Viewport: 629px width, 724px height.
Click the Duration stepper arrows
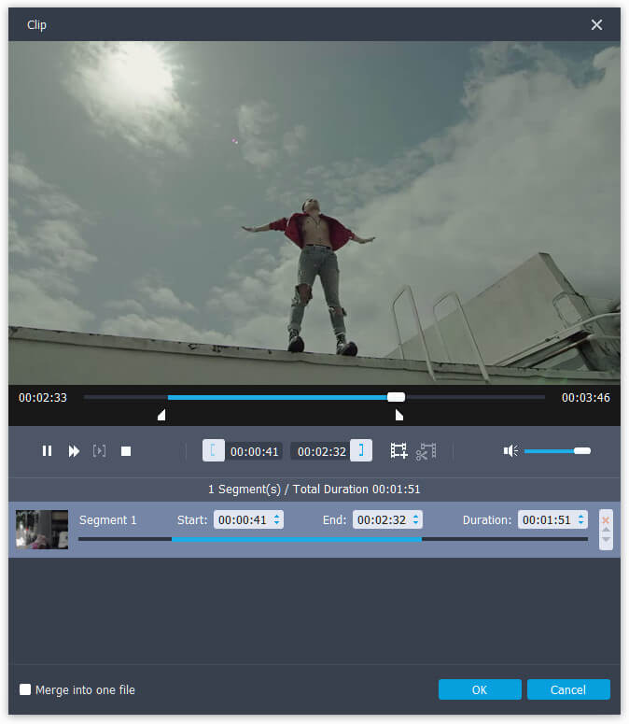point(581,519)
